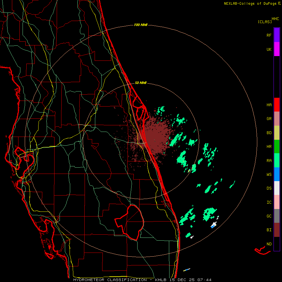The image size is (282, 282).
Task: Click the ND legend label
Action: point(269,244)
